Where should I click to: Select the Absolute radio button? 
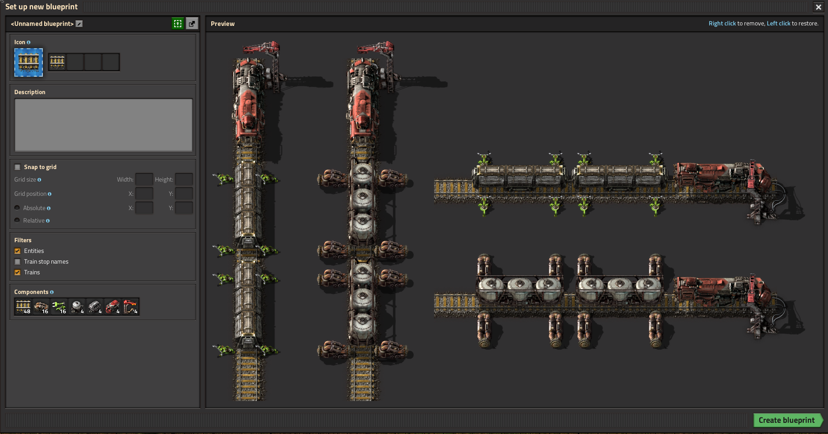pyautogui.click(x=17, y=208)
